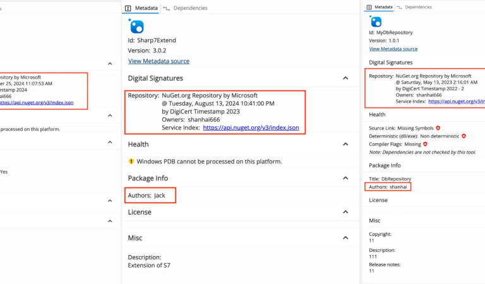
Task: Switch to Dependencies tab for Sharp7Extend
Action: (x=186, y=8)
